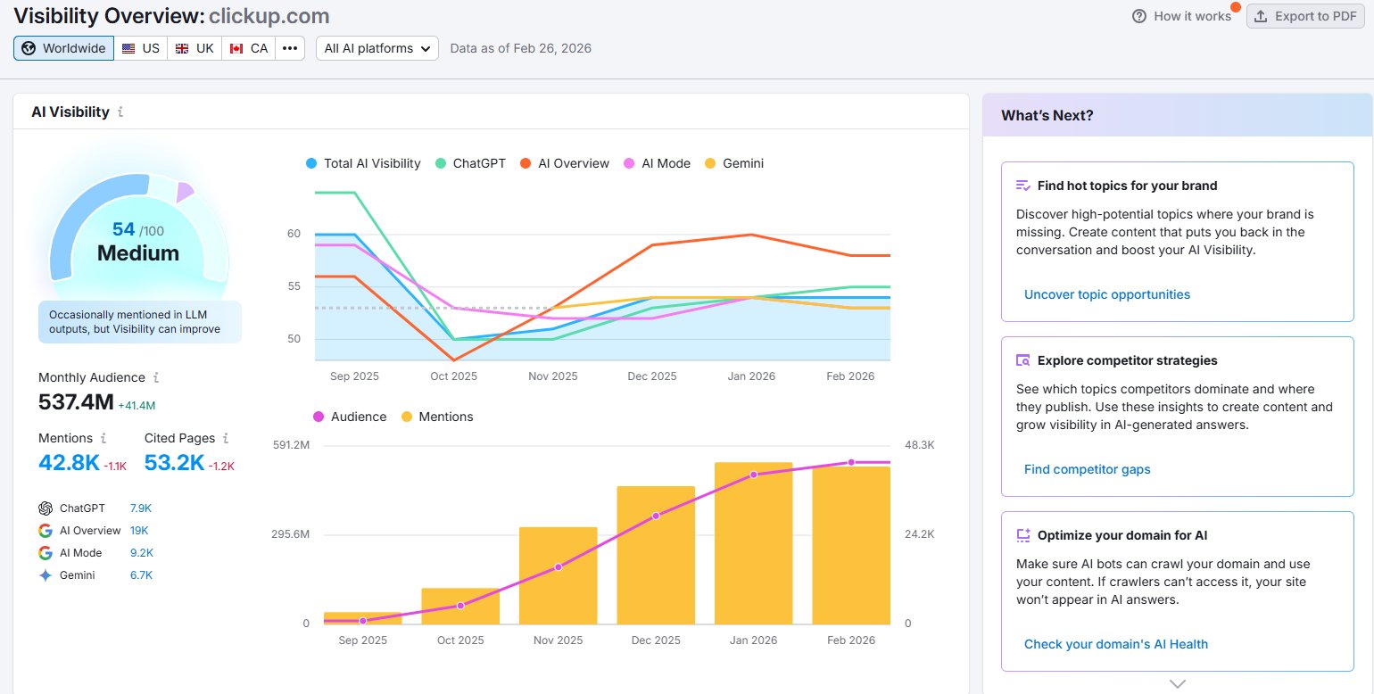
Task: Open the All AI platforms dropdown
Action: pos(377,48)
